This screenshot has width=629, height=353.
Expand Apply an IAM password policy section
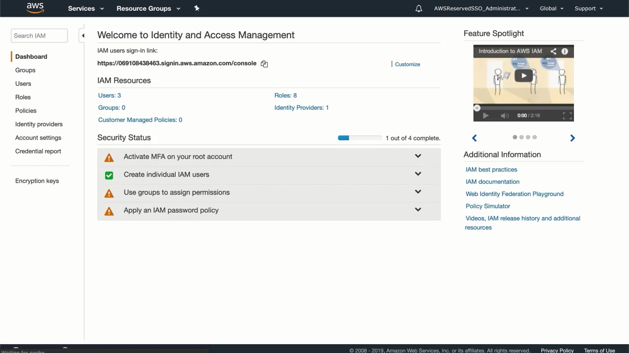pyautogui.click(x=418, y=210)
